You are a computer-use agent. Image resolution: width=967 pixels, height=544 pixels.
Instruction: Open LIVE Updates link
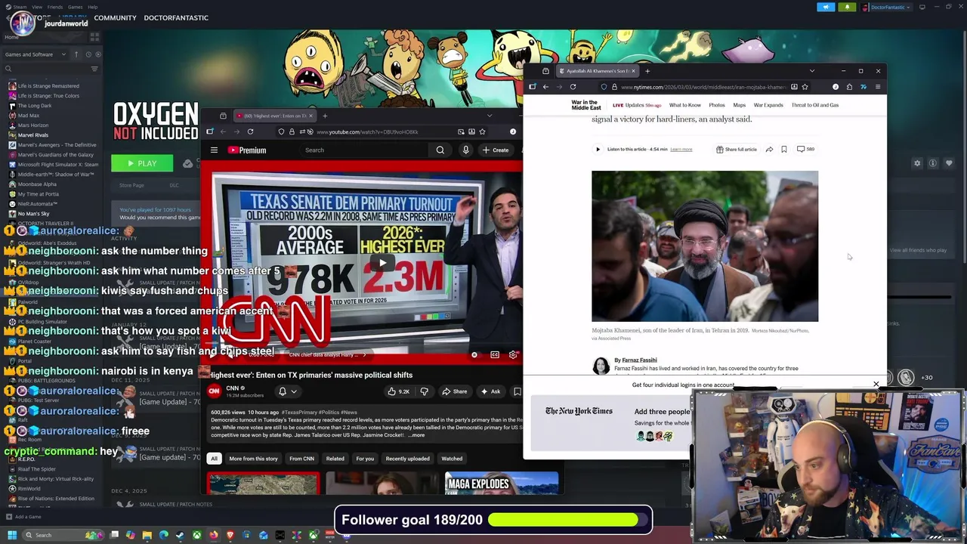click(637, 105)
